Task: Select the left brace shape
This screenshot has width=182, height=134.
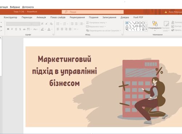Action: click(x=136, y=29)
